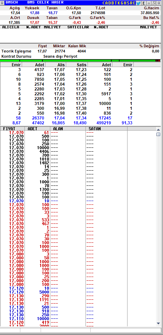This screenshot has width=163, height=335.
Task: Click the blue value 91,33
Action: tap(126, 123)
